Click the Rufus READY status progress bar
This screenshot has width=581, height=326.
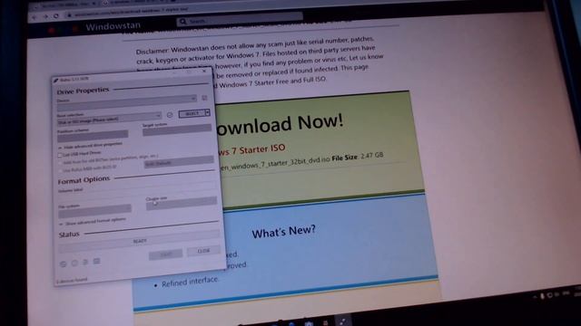pyautogui.click(x=140, y=241)
